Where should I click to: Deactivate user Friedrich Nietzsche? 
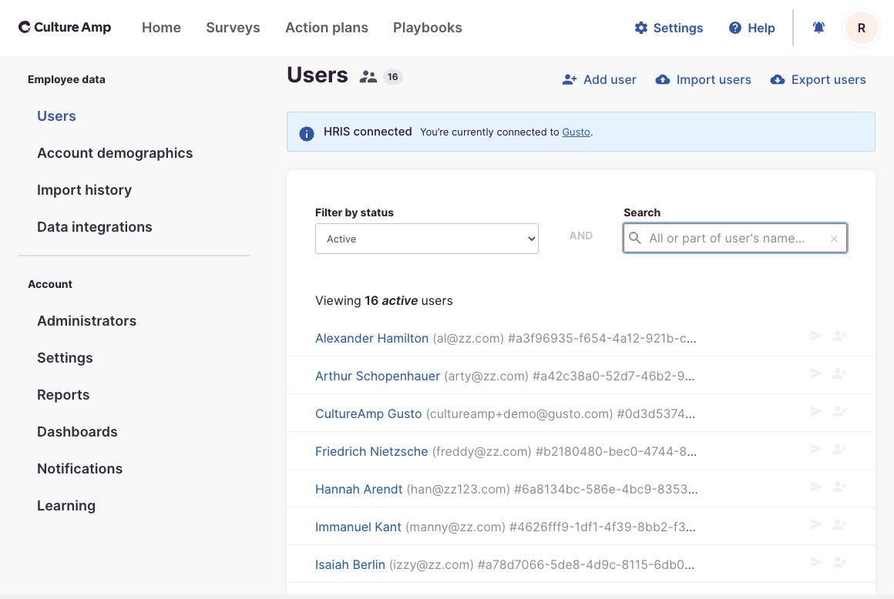tap(839, 450)
